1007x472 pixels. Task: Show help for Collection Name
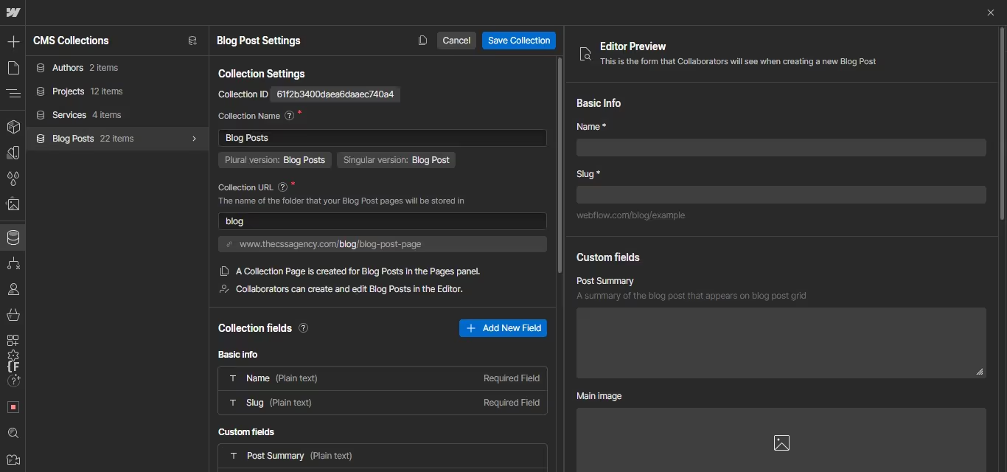(x=289, y=116)
